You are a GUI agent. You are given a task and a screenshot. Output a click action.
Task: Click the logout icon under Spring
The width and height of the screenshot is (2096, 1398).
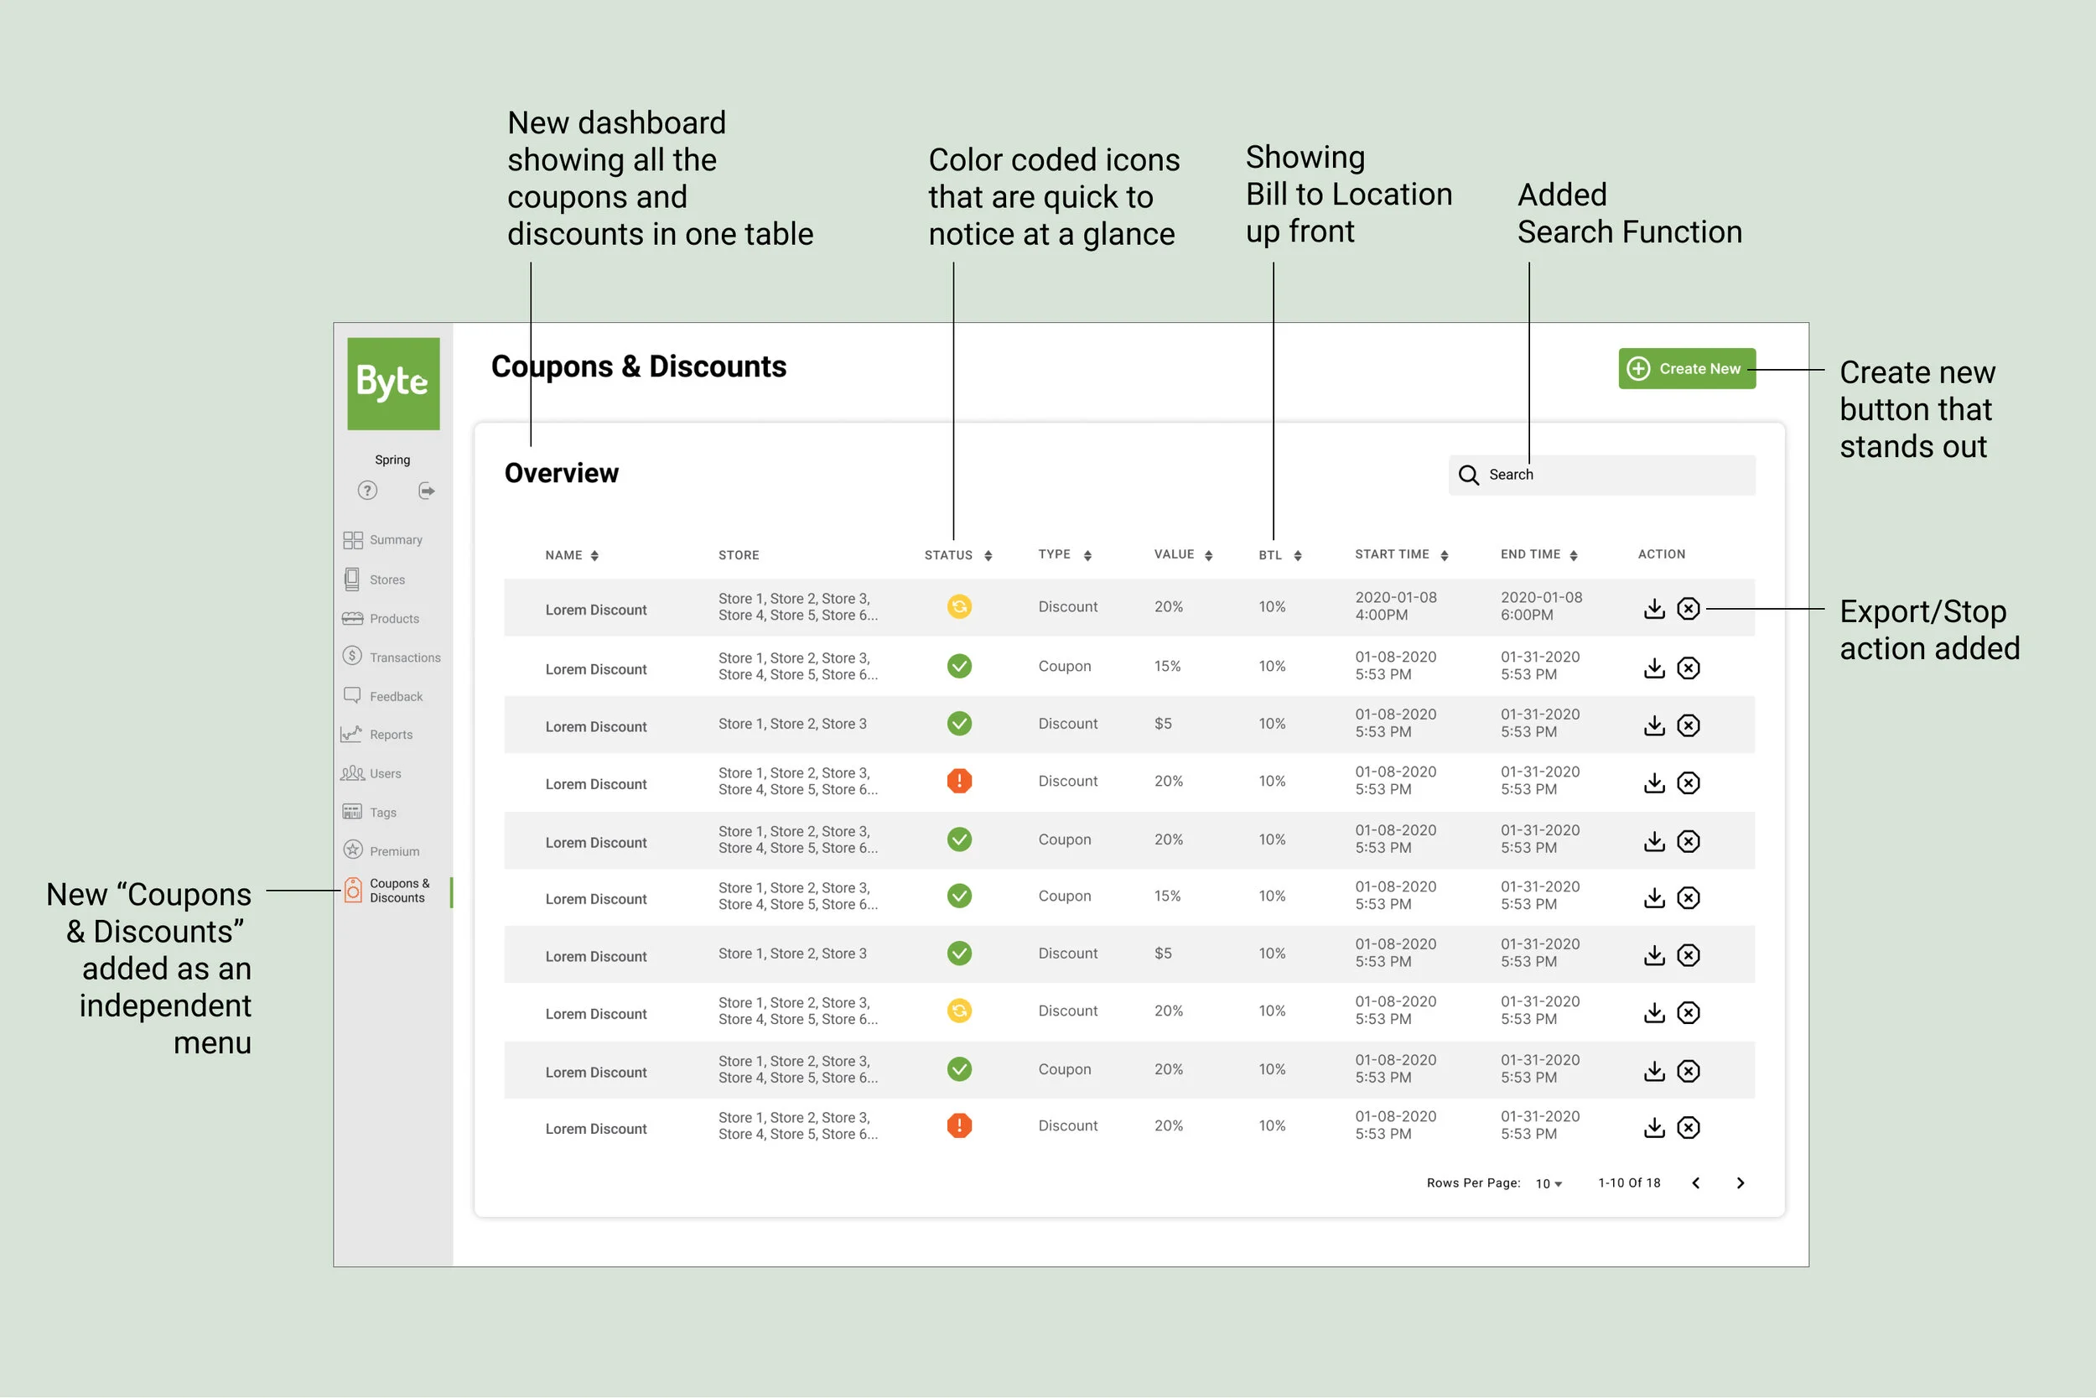427,491
